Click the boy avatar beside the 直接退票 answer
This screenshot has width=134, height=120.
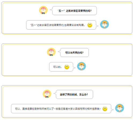[120, 108]
